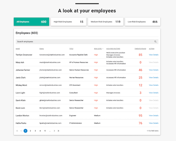Viewport: 176px width, 141px height.
Task: Click name Janis Clark
Action: 21,77
